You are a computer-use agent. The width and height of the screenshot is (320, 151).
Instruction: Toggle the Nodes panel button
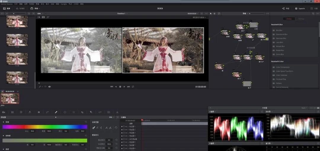[x=286, y=9]
